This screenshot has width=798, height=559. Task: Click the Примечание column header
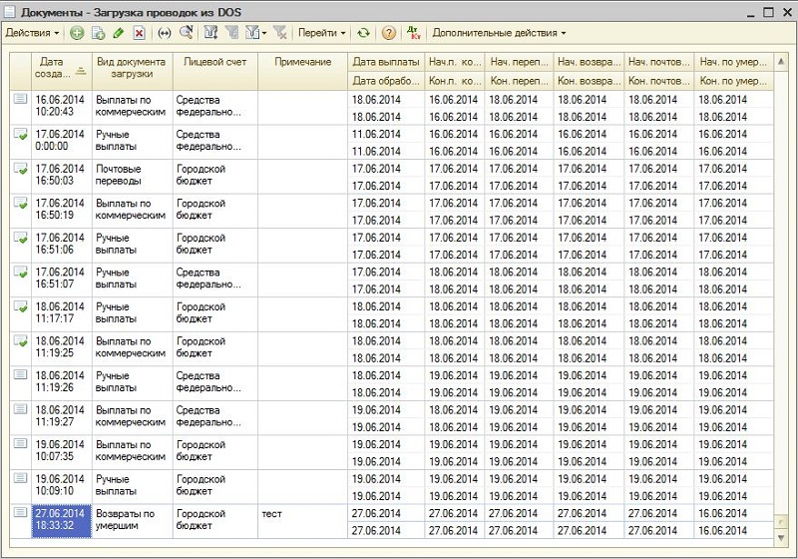pyautogui.click(x=302, y=62)
